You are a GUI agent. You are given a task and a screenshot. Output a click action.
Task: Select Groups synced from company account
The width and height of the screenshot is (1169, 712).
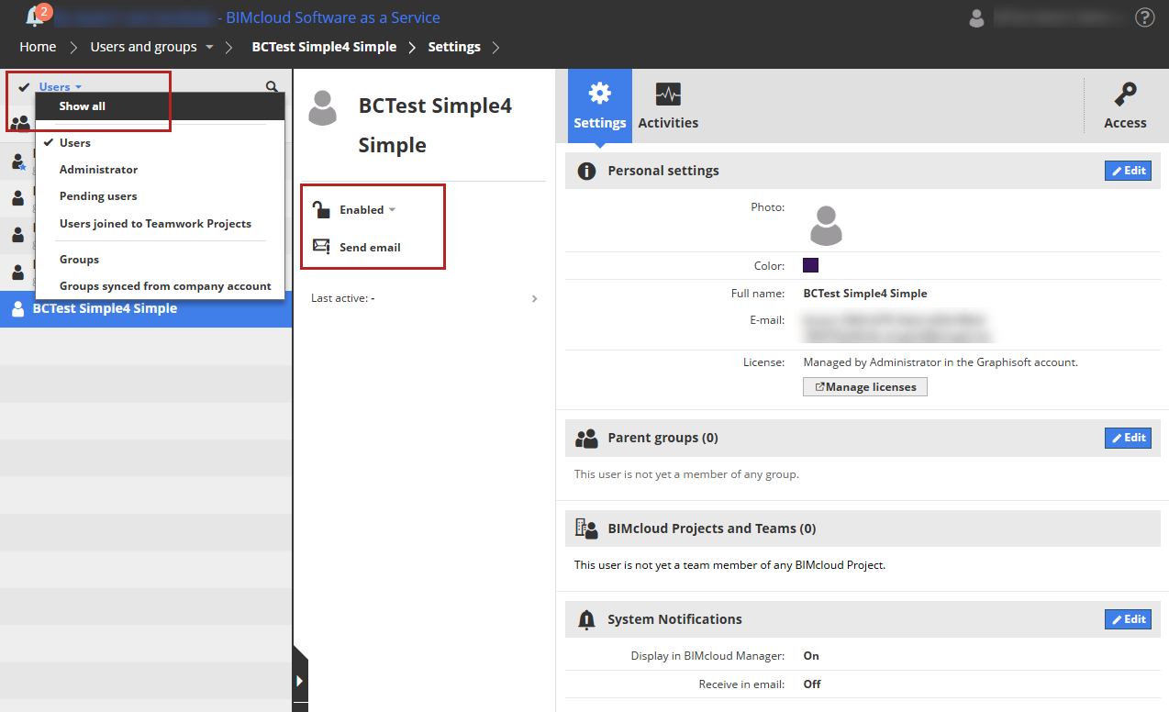point(165,286)
